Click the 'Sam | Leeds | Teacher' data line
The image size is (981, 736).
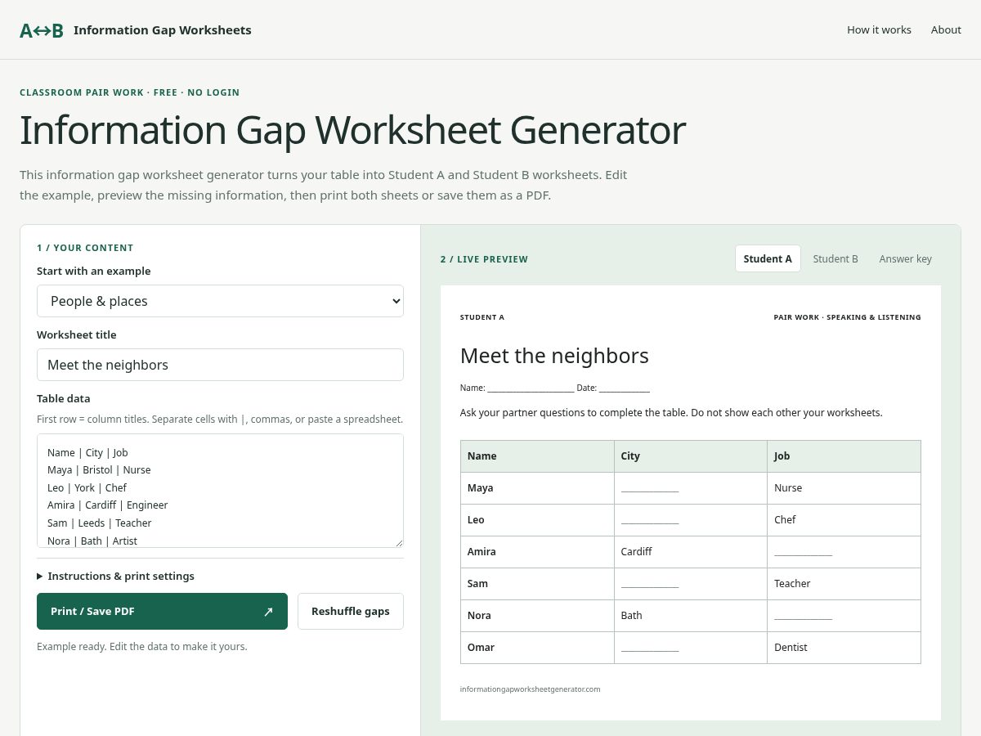[100, 523]
